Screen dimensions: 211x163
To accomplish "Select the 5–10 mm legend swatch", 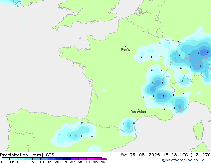I will click(36, 159).
